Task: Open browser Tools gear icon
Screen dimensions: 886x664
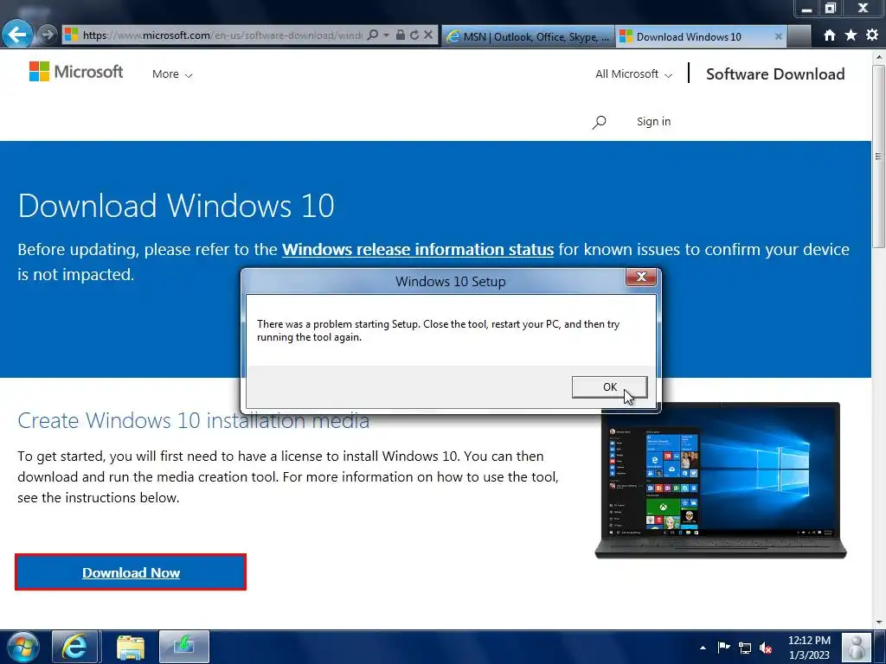Action: (872, 35)
